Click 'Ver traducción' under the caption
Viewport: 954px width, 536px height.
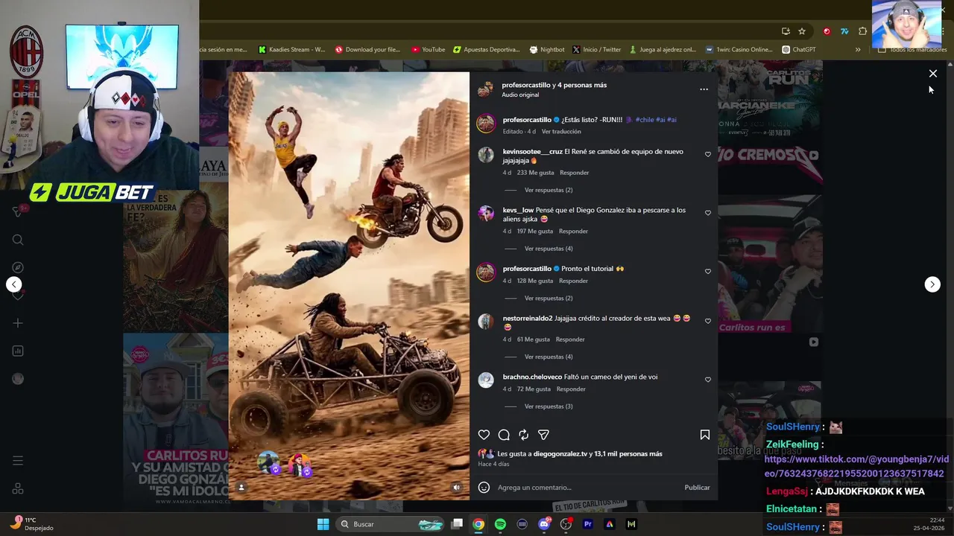point(561,132)
